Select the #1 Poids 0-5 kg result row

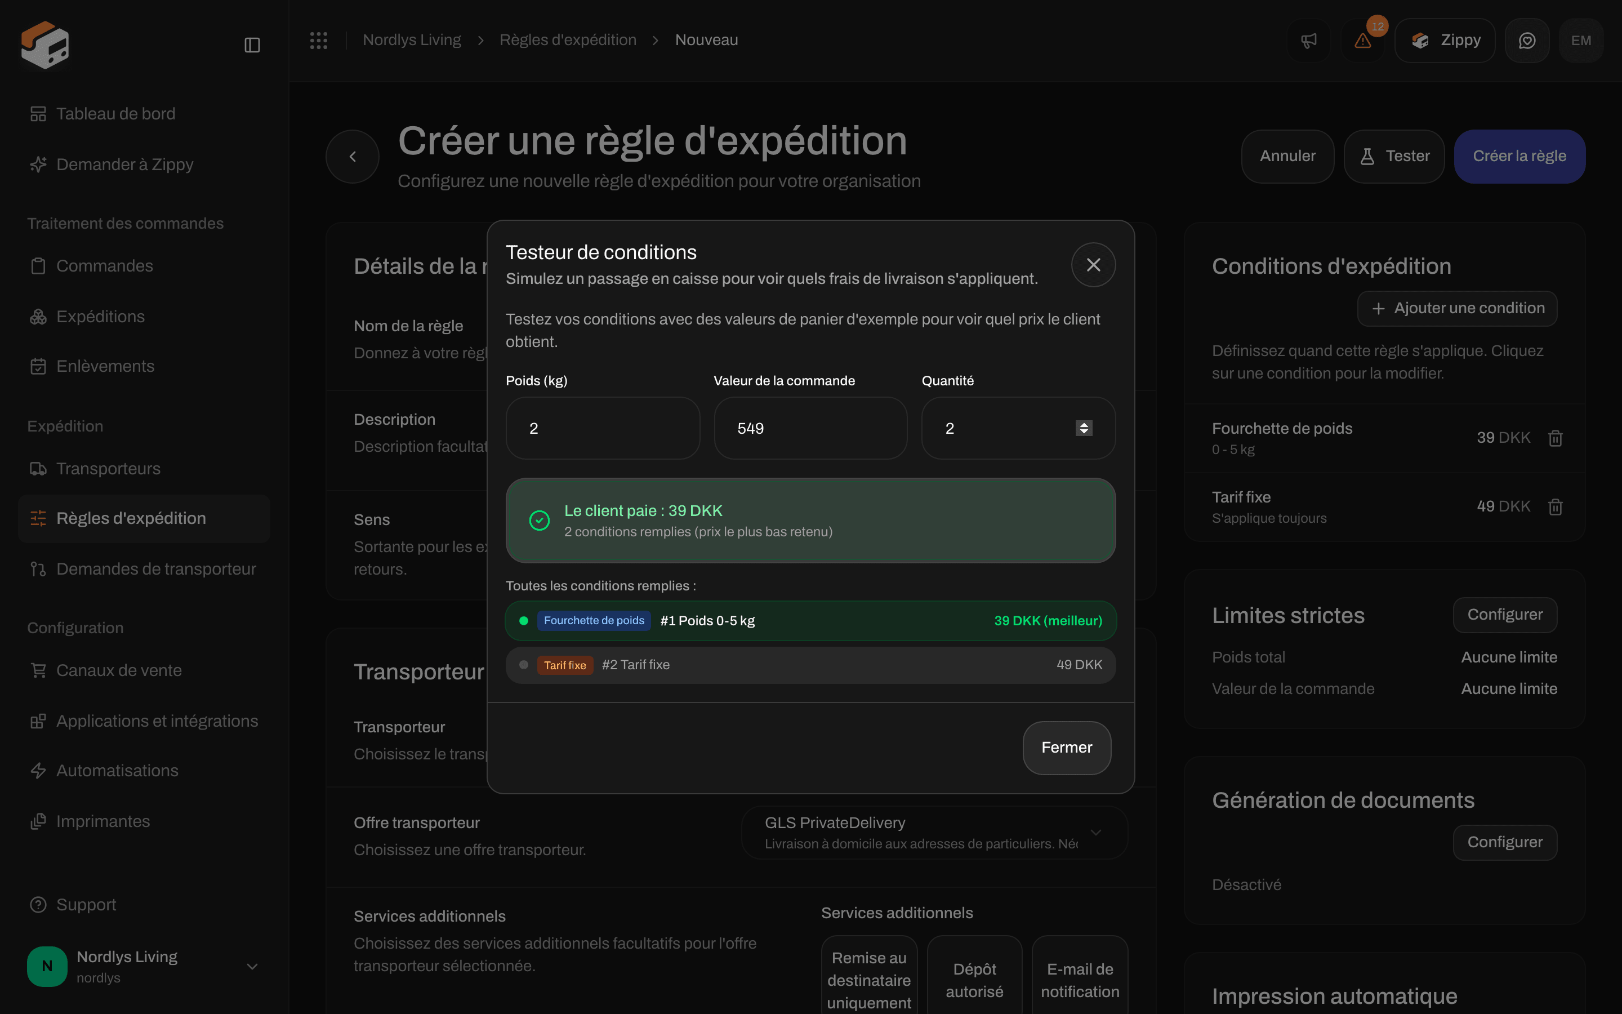coord(810,621)
